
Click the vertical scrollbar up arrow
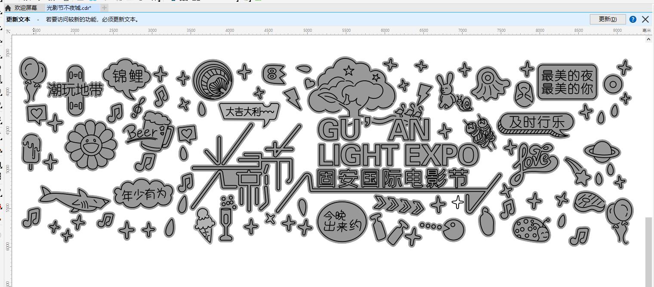(649, 39)
